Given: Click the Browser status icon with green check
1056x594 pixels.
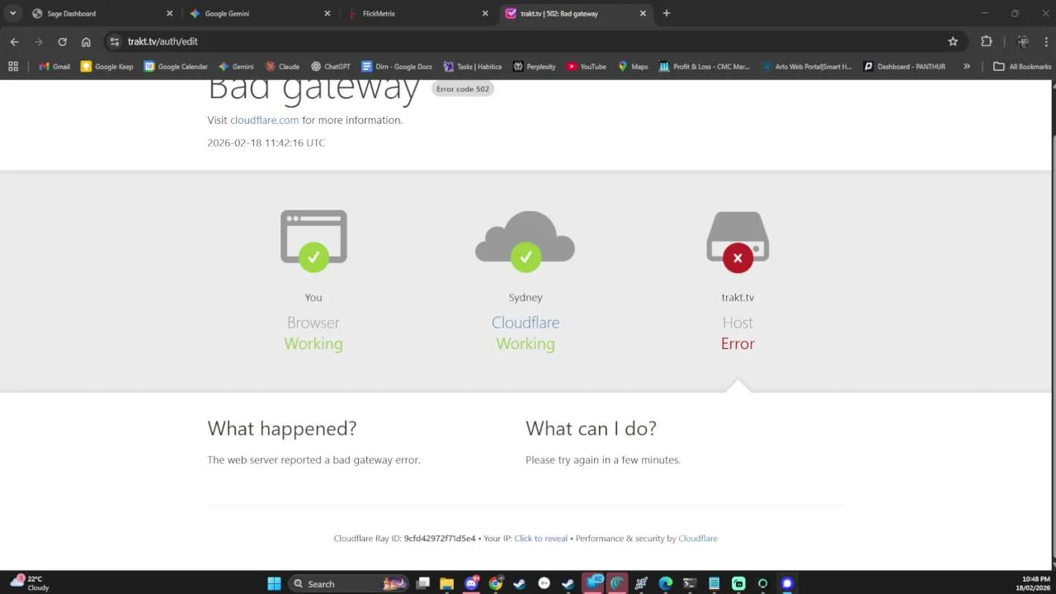Looking at the screenshot, I should tap(313, 240).
